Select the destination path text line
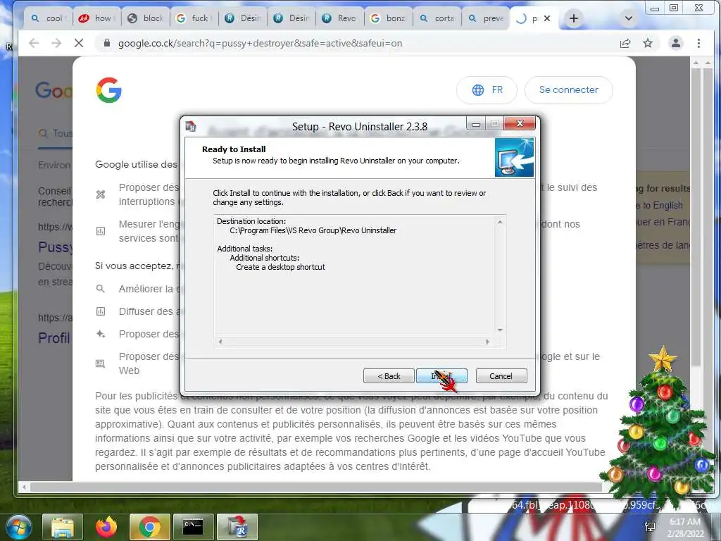The height and width of the screenshot is (541, 721). (313, 230)
